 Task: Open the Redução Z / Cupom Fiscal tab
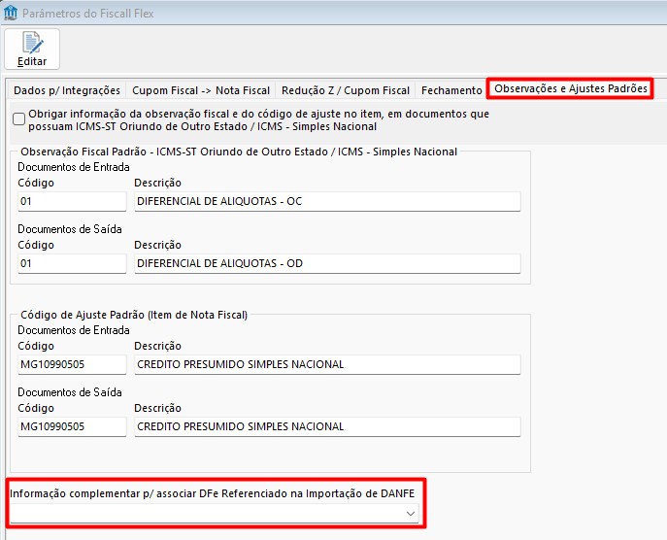coord(346,90)
